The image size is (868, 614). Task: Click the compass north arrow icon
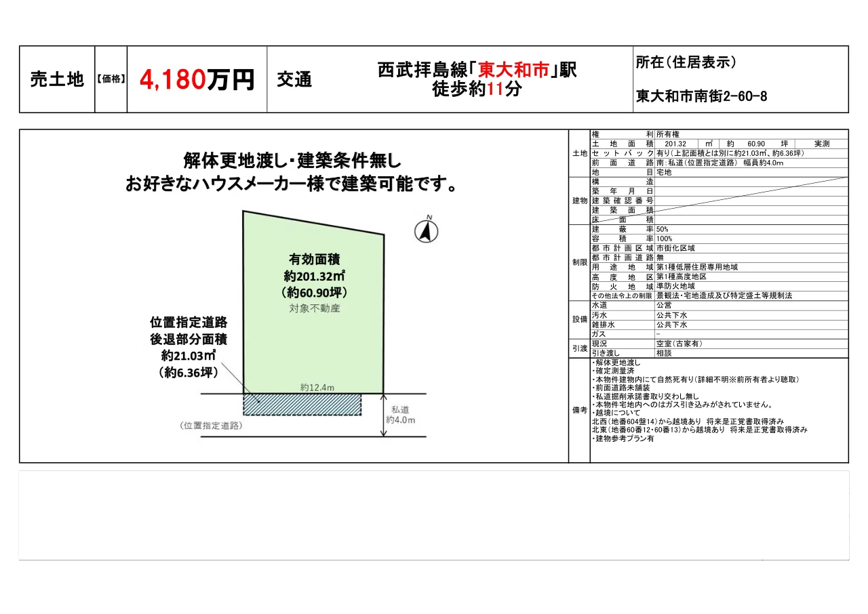click(425, 232)
